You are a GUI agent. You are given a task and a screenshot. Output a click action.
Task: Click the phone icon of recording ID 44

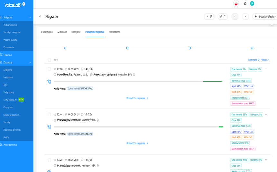tap(49, 127)
